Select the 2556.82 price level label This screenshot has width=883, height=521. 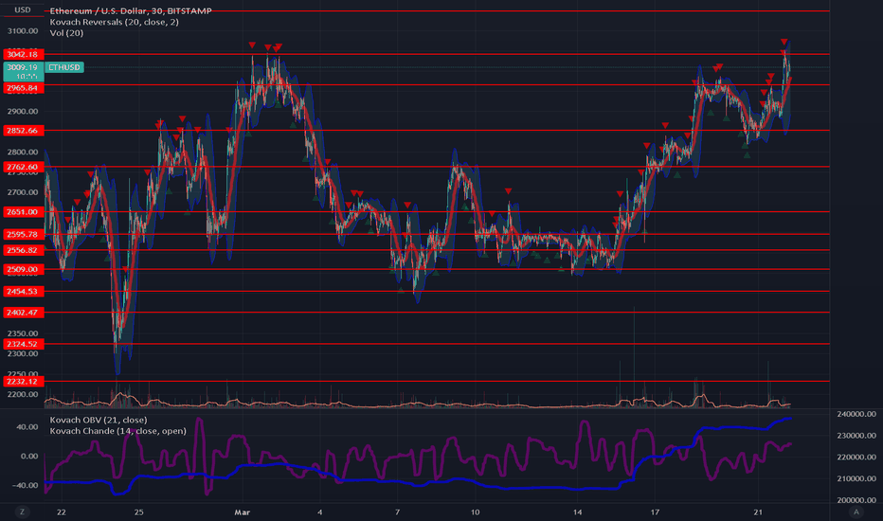tap(23, 250)
